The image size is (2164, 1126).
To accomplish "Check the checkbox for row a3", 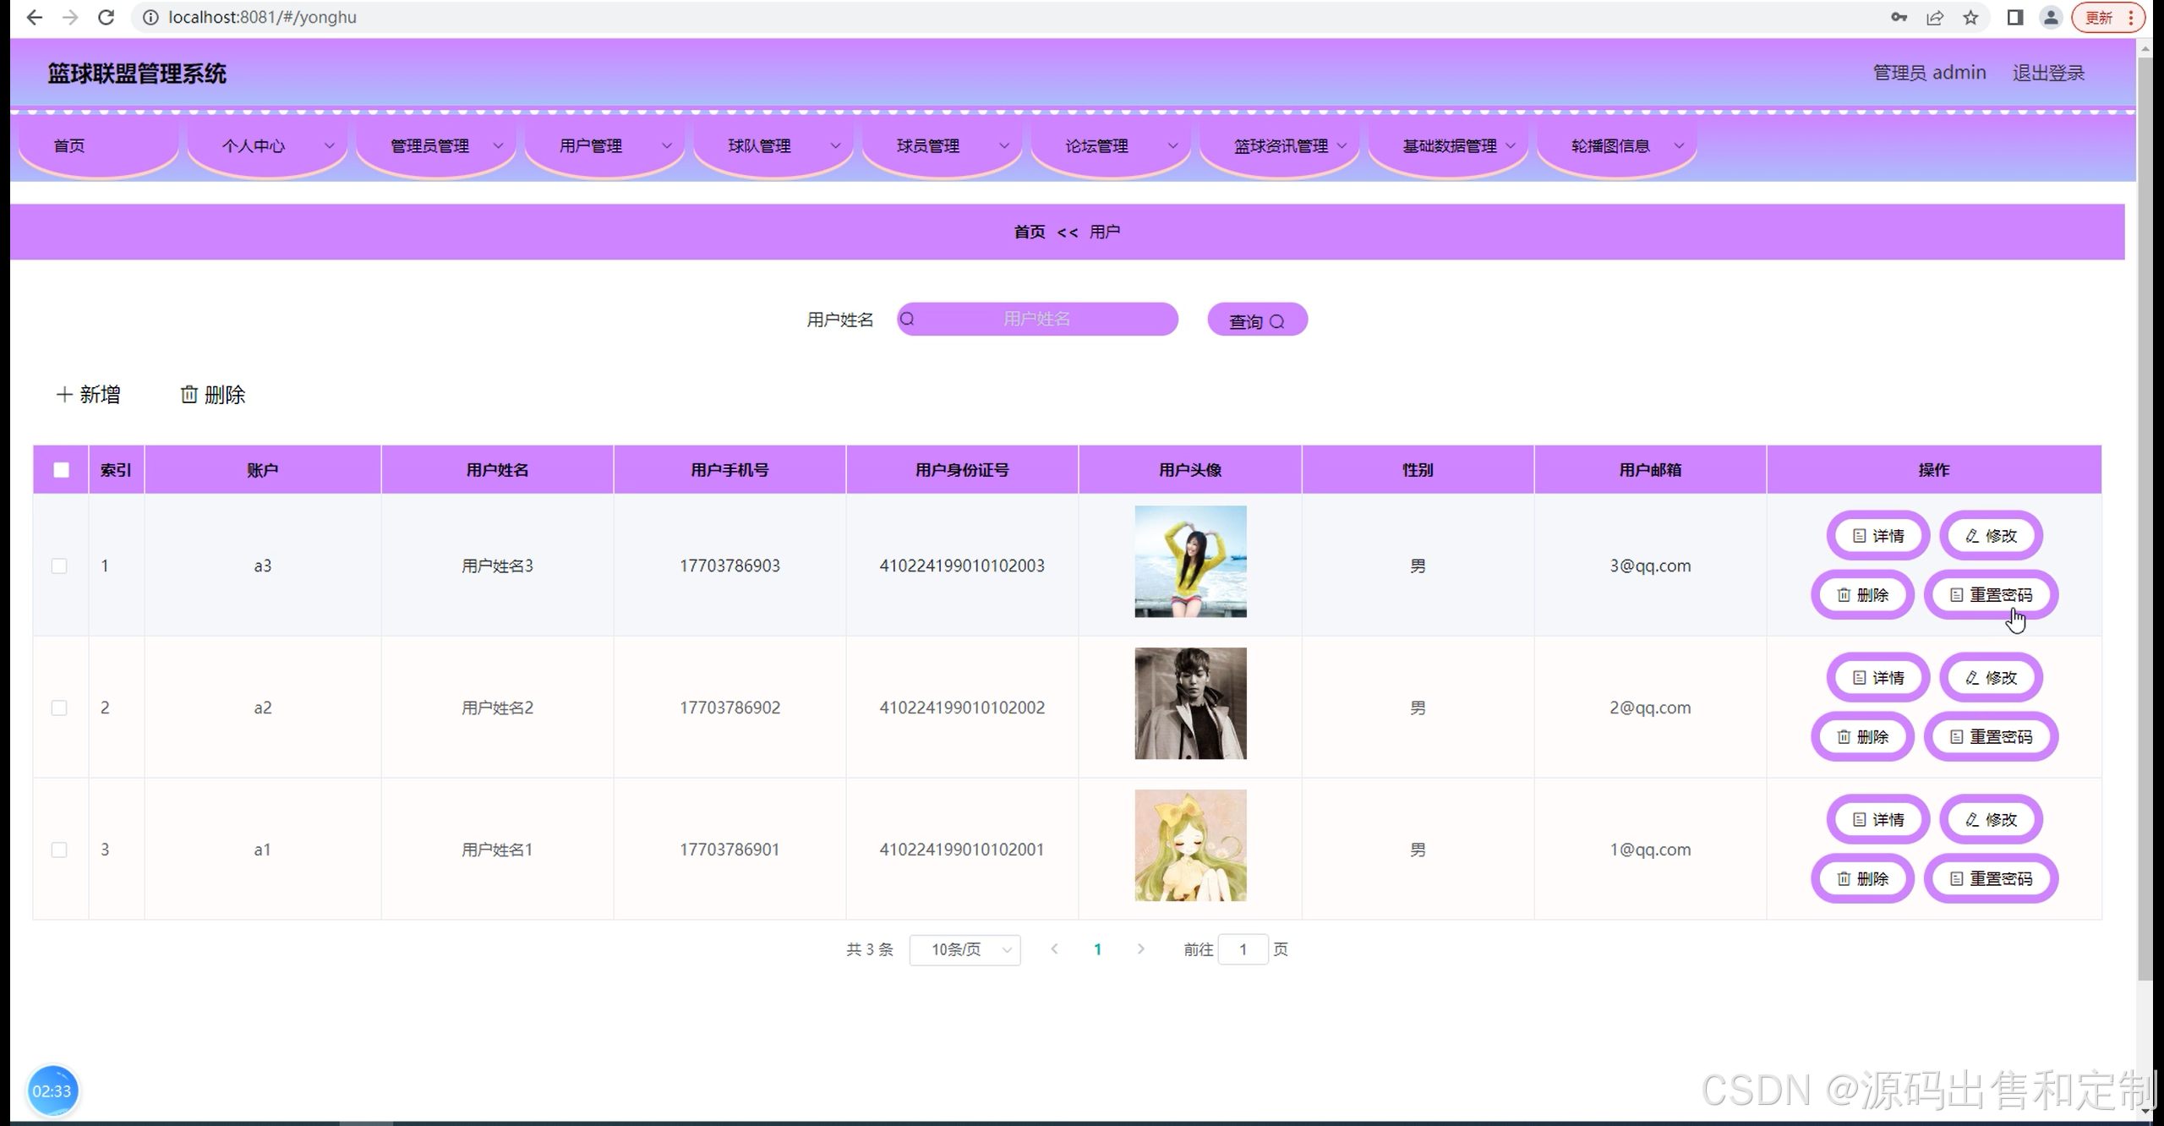I will [59, 566].
